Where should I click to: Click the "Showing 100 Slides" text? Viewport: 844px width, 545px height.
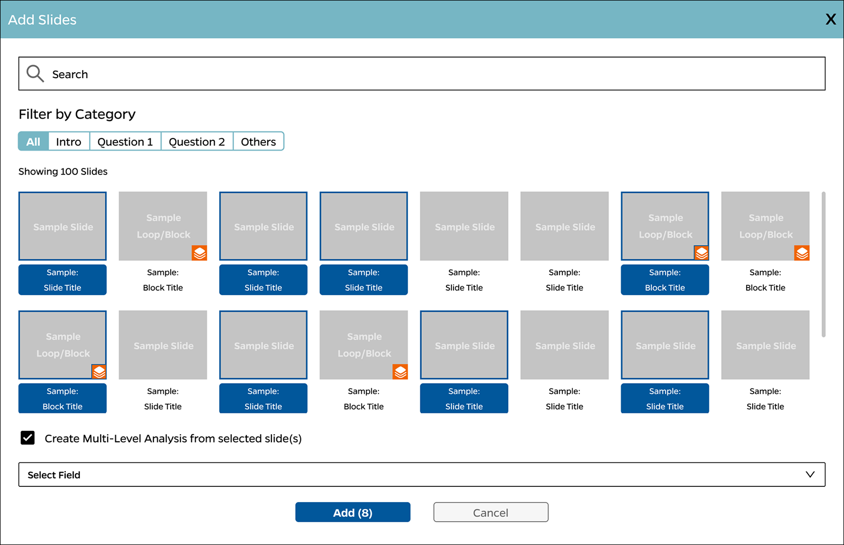tap(63, 172)
